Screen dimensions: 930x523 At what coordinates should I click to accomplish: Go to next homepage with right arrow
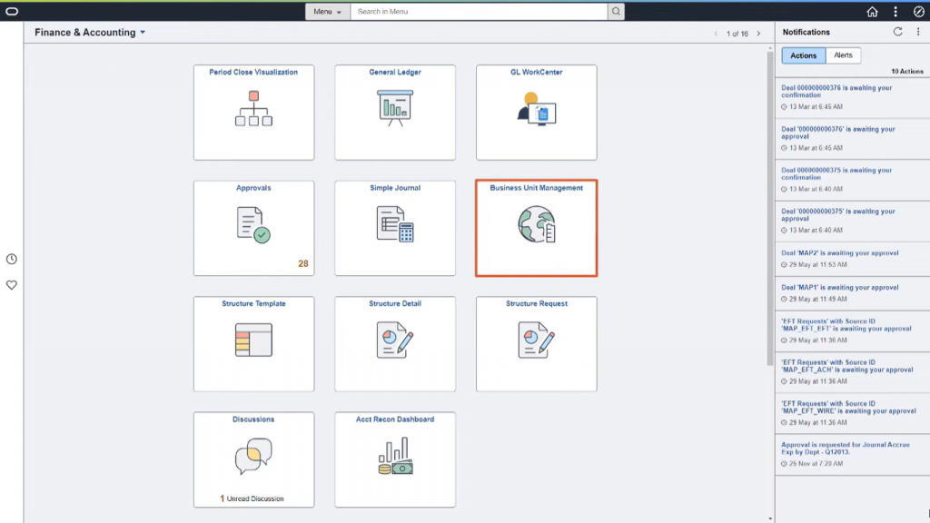point(758,34)
